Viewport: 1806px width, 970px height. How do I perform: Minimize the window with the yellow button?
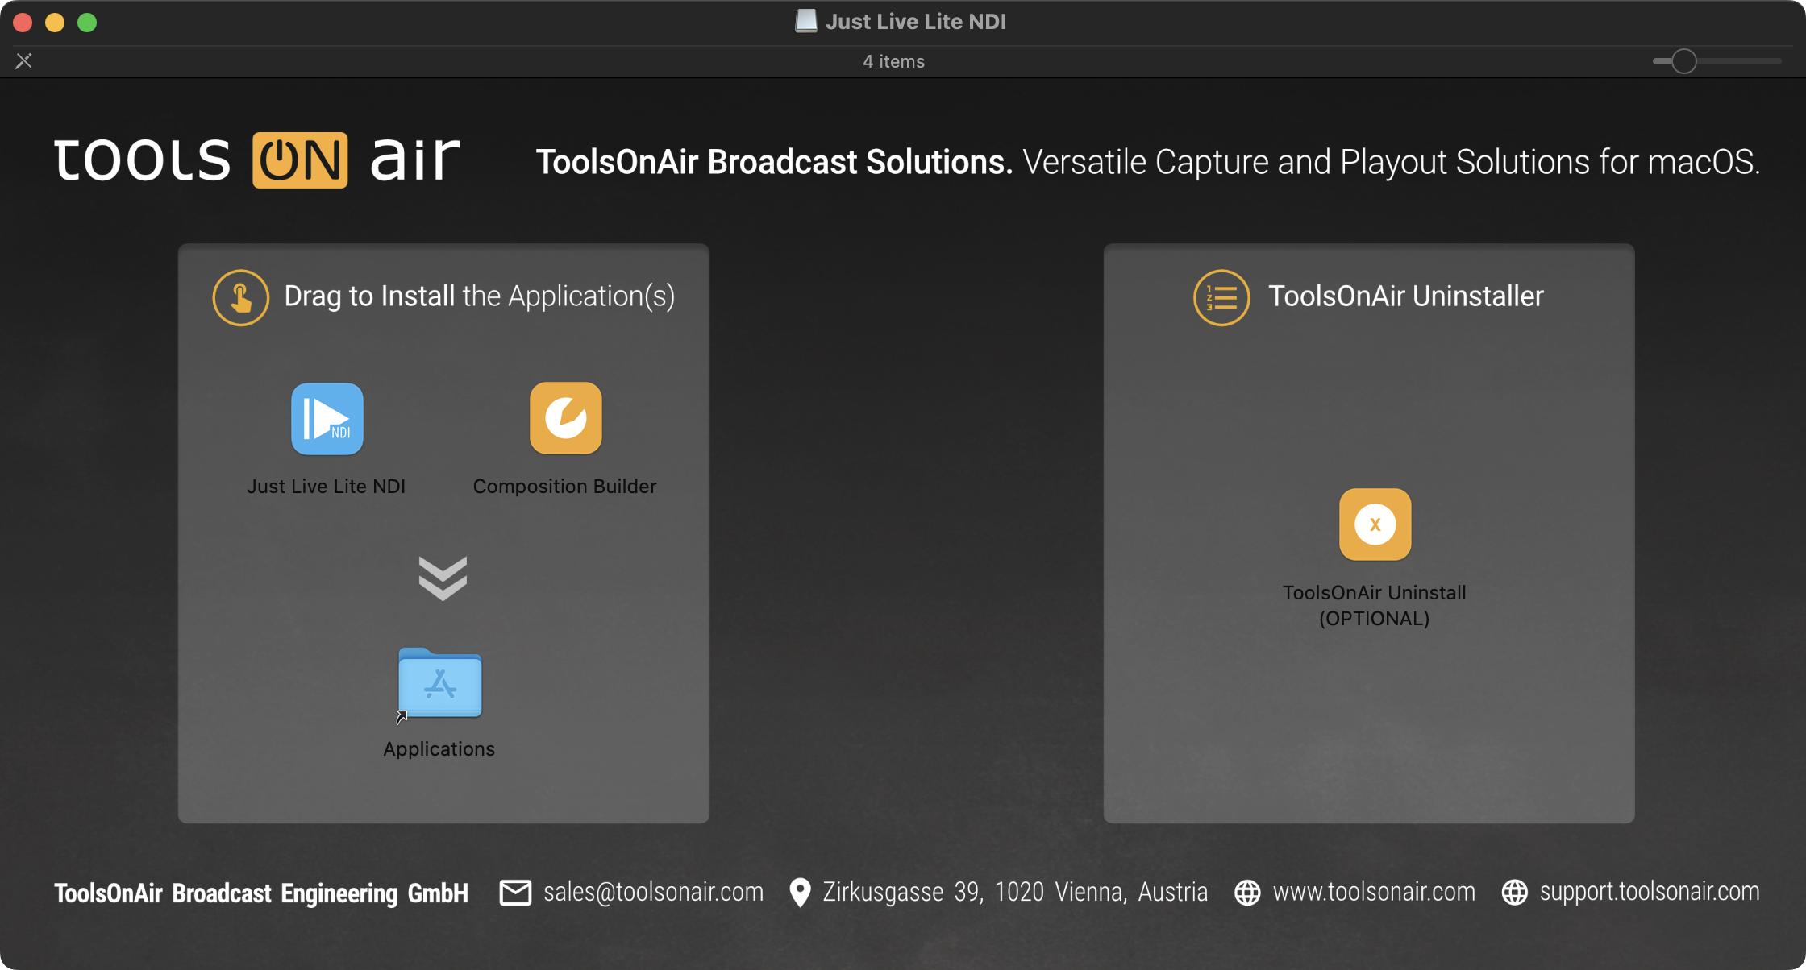tap(55, 22)
